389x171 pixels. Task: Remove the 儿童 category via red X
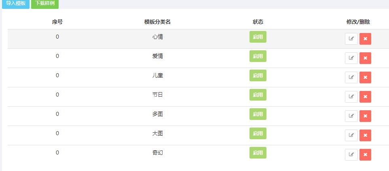[x=365, y=77]
